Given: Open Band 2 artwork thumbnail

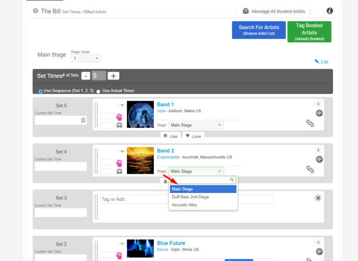Looking at the screenshot, I should tap(140, 160).
